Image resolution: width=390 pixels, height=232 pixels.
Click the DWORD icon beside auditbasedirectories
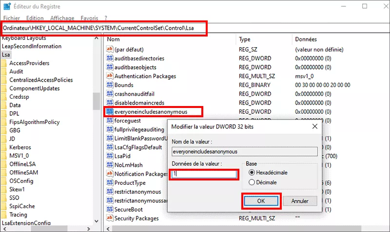coord(109,58)
